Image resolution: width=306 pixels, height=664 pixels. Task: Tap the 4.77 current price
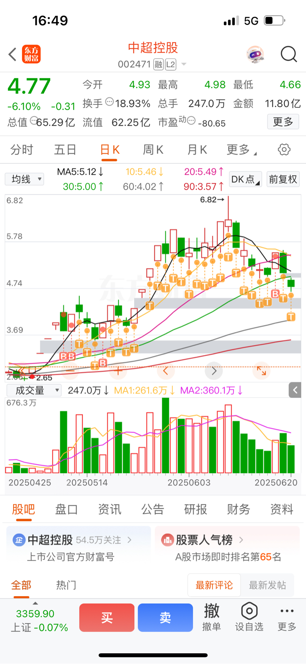pyautogui.click(x=29, y=86)
